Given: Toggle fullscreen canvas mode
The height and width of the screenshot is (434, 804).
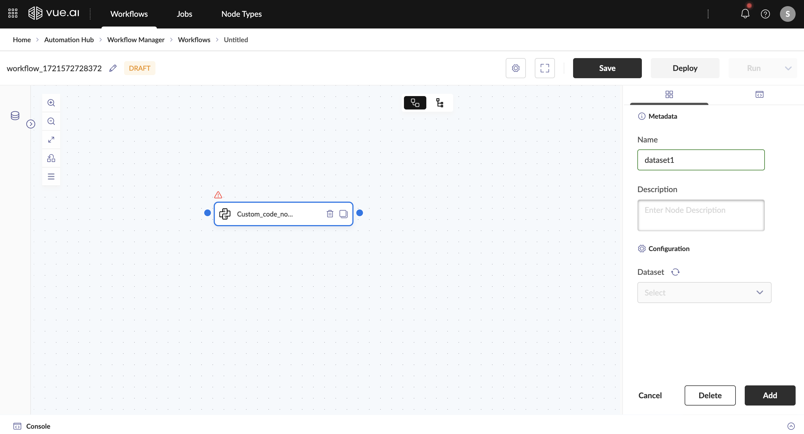Looking at the screenshot, I should 545,68.
